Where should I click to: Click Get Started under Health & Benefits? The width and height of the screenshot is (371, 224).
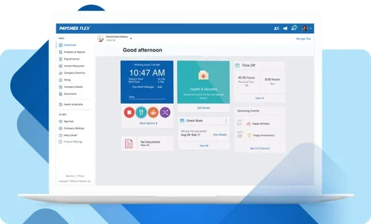pos(203,108)
